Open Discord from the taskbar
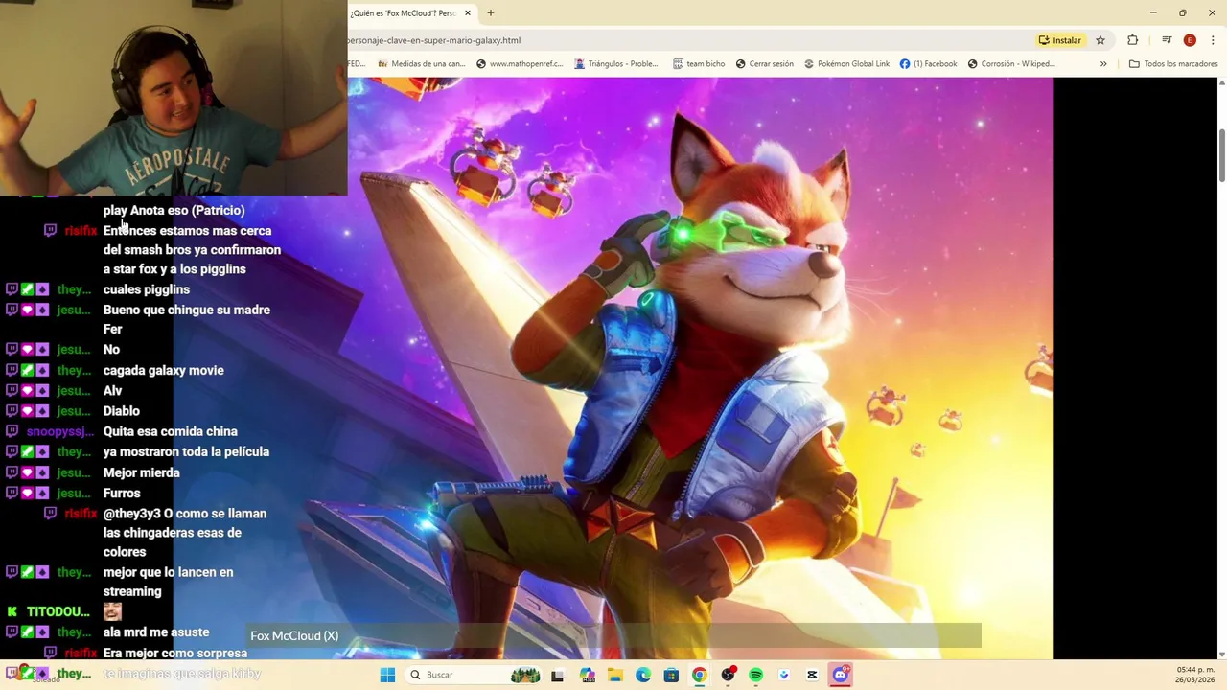1227x690 pixels. click(x=841, y=675)
